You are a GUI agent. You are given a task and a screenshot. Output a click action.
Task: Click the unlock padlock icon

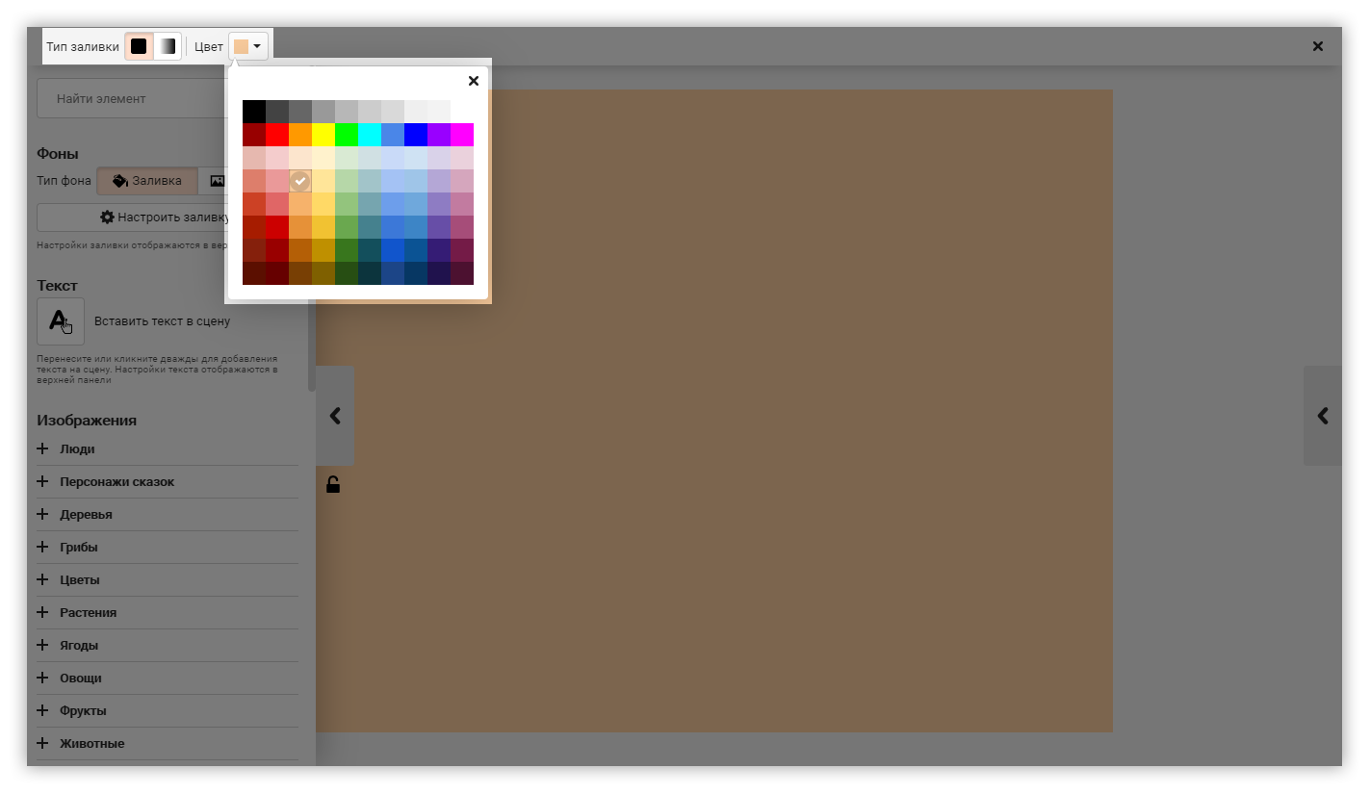coord(333,484)
